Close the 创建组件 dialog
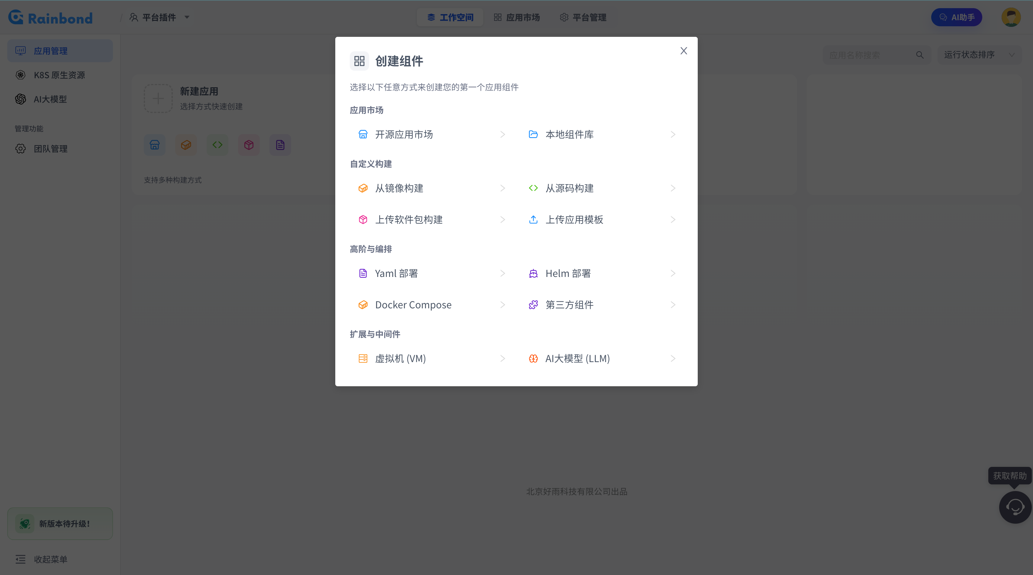1033x575 pixels. tap(684, 51)
